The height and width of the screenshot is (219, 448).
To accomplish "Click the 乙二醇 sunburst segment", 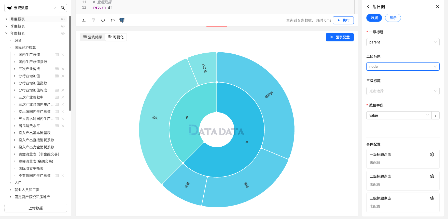I will (204, 68).
